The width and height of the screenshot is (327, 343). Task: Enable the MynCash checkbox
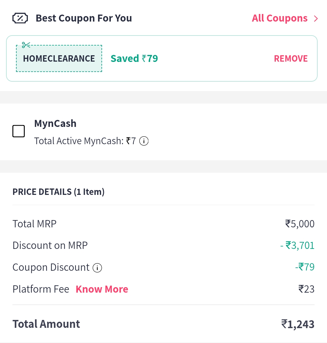coord(18,131)
